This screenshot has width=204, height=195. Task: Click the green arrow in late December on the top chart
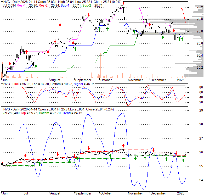[x=163, y=37]
